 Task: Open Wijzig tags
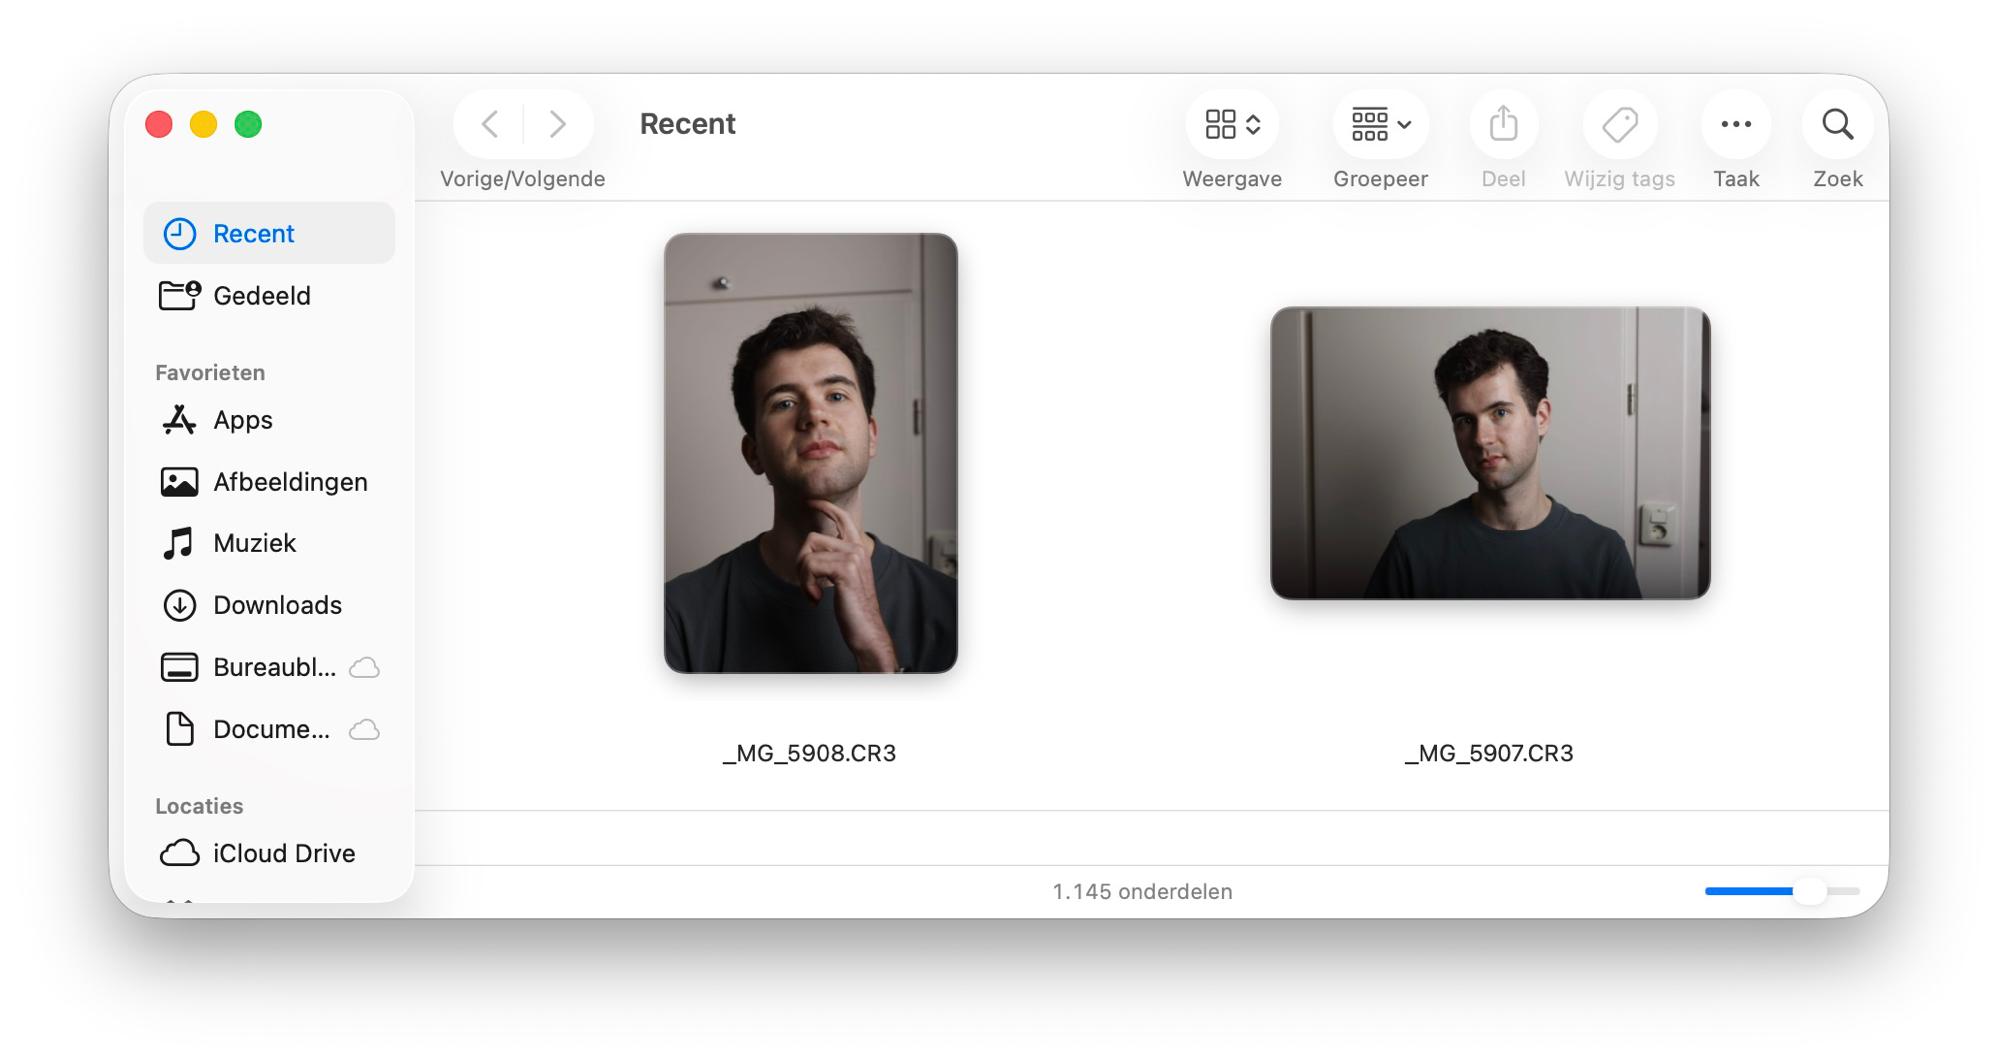pyautogui.click(x=1620, y=124)
